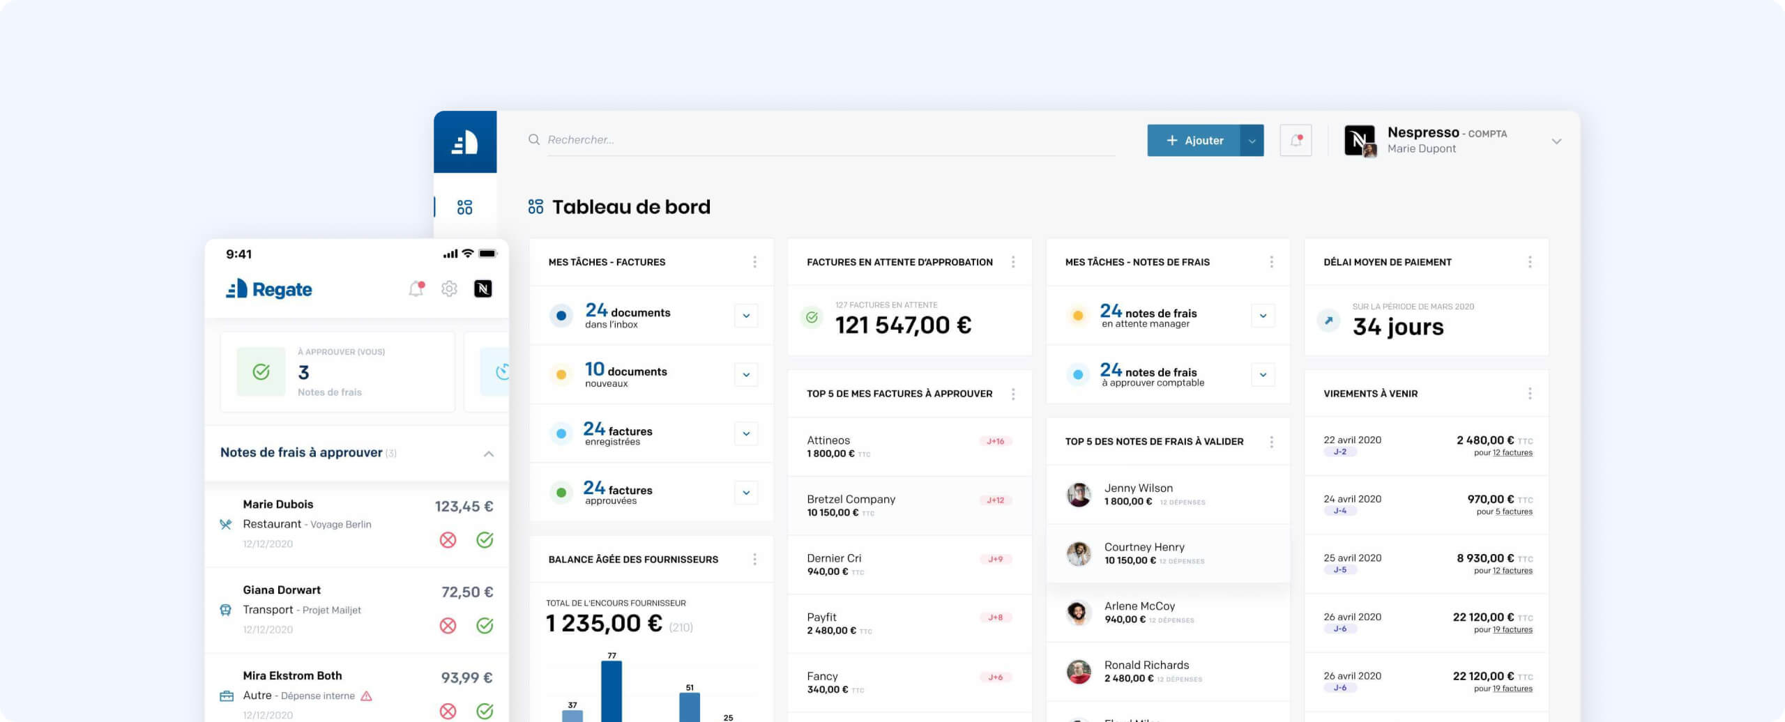Screen dimensions: 1785x722
Task: Expand notes de frais en attente manager
Action: click(1263, 316)
